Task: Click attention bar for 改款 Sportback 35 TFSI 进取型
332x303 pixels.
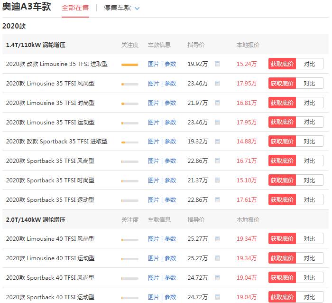Action: coord(130,142)
